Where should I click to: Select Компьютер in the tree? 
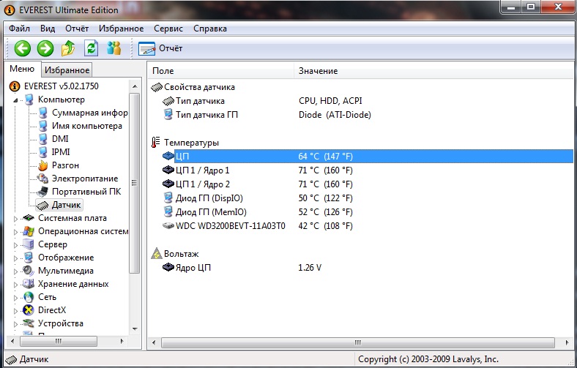(61, 99)
